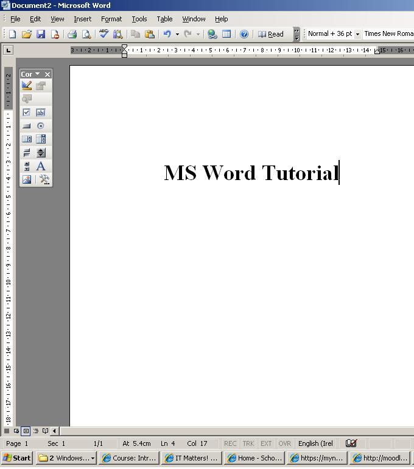
Task: Open the Table menu
Action: [164, 19]
